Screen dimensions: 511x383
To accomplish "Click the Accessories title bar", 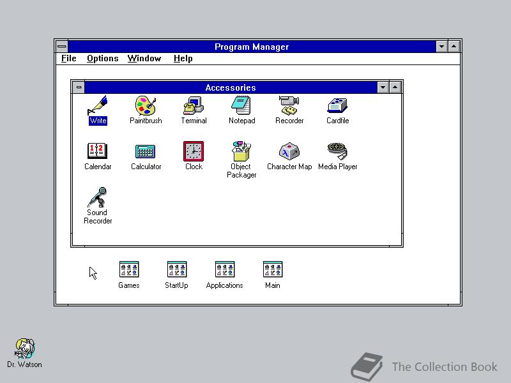I will (x=231, y=87).
